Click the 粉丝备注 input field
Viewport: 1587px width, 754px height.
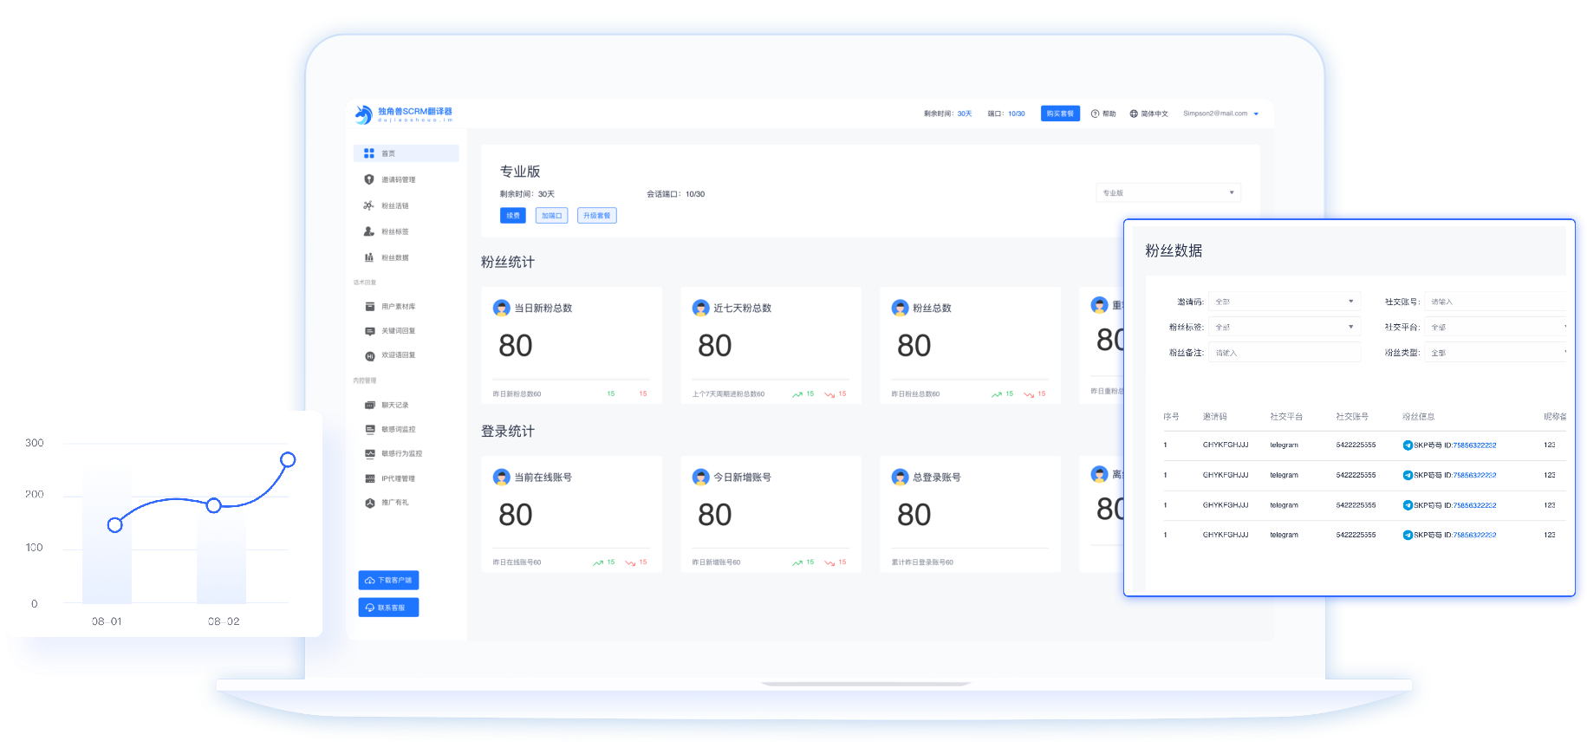1284,353
